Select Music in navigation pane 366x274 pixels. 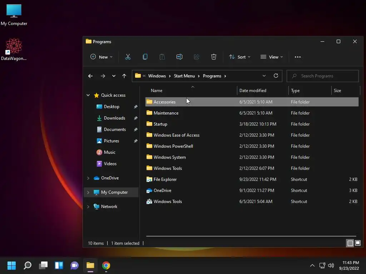[x=109, y=152]
